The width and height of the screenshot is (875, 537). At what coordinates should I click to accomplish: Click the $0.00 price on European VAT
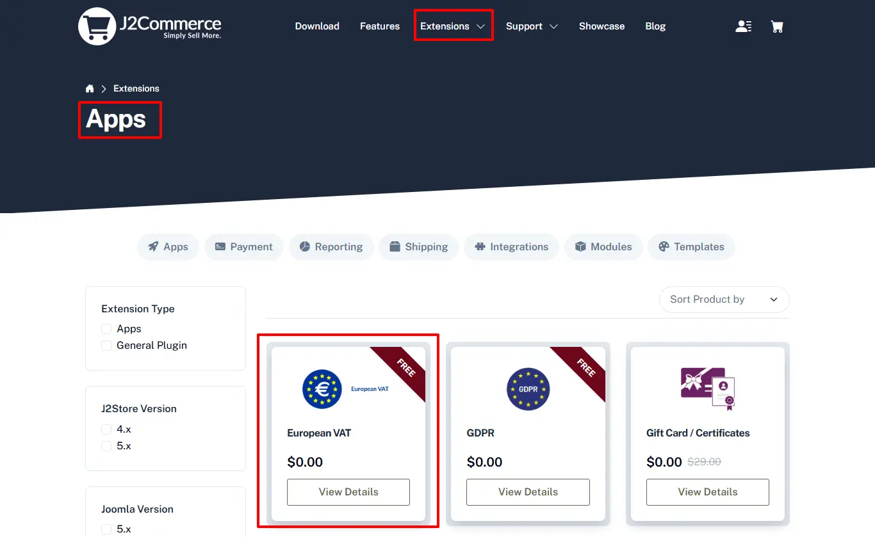(305, 462)
